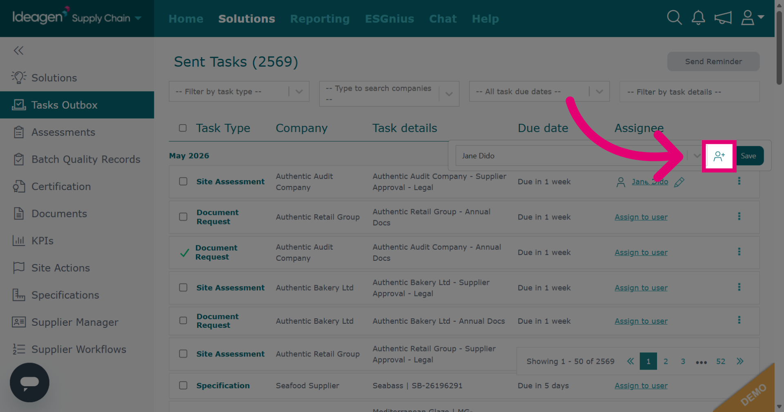Click Assign to user for Authentic Audit Company Annual Docs
The height and width of the screenshot is (412, 784).
tap(641, 253)
